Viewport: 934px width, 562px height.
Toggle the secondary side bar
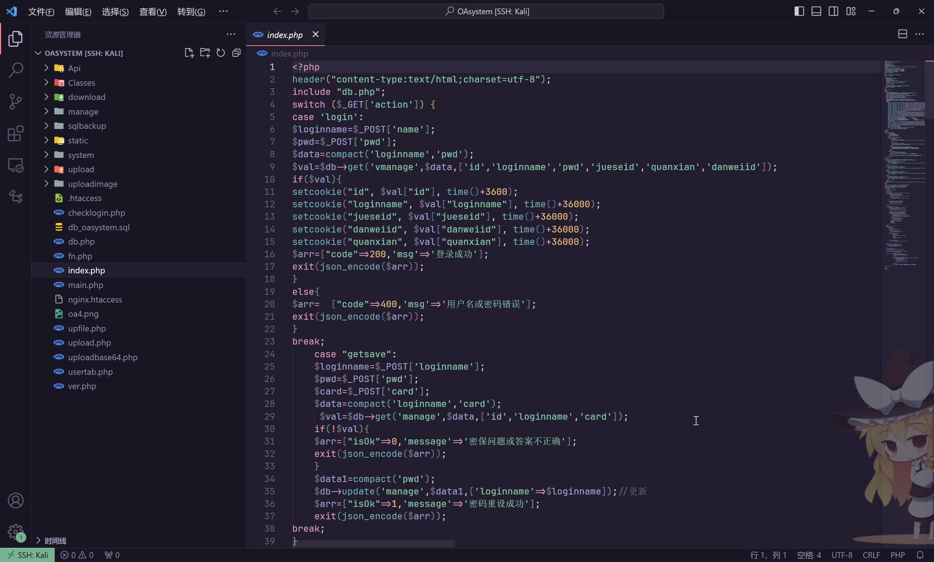(833, 11)
